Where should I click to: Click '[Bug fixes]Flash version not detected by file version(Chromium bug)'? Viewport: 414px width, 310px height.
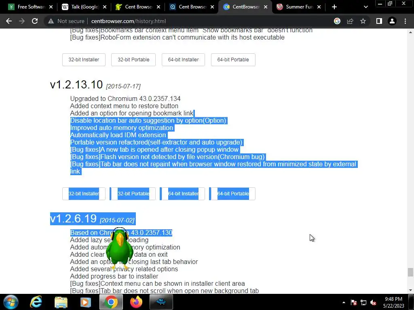tap(167, 157)
